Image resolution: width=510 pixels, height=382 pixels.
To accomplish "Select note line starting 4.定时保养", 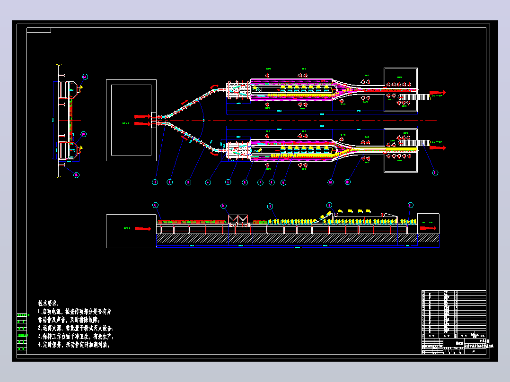I will [x=74, y=345].
